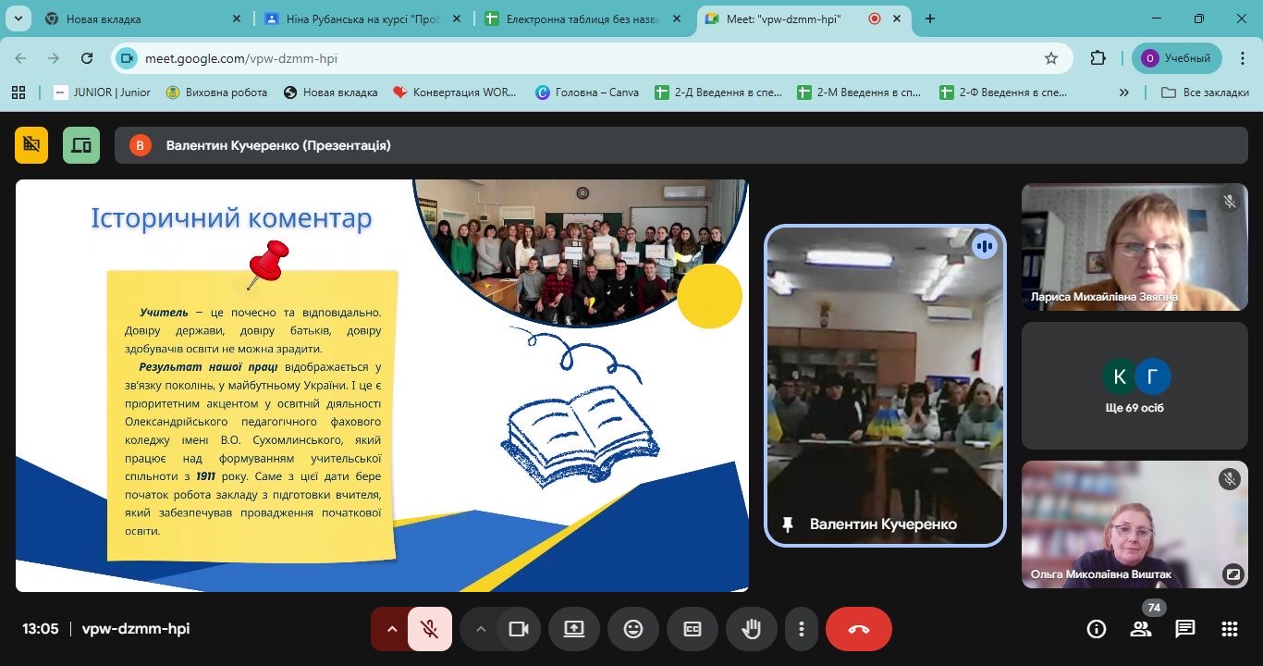This screenshot has height=666, width=1263.
Task: Open the 'Конвертация WOR...' bookmark
Action: (x=455, y=92)
